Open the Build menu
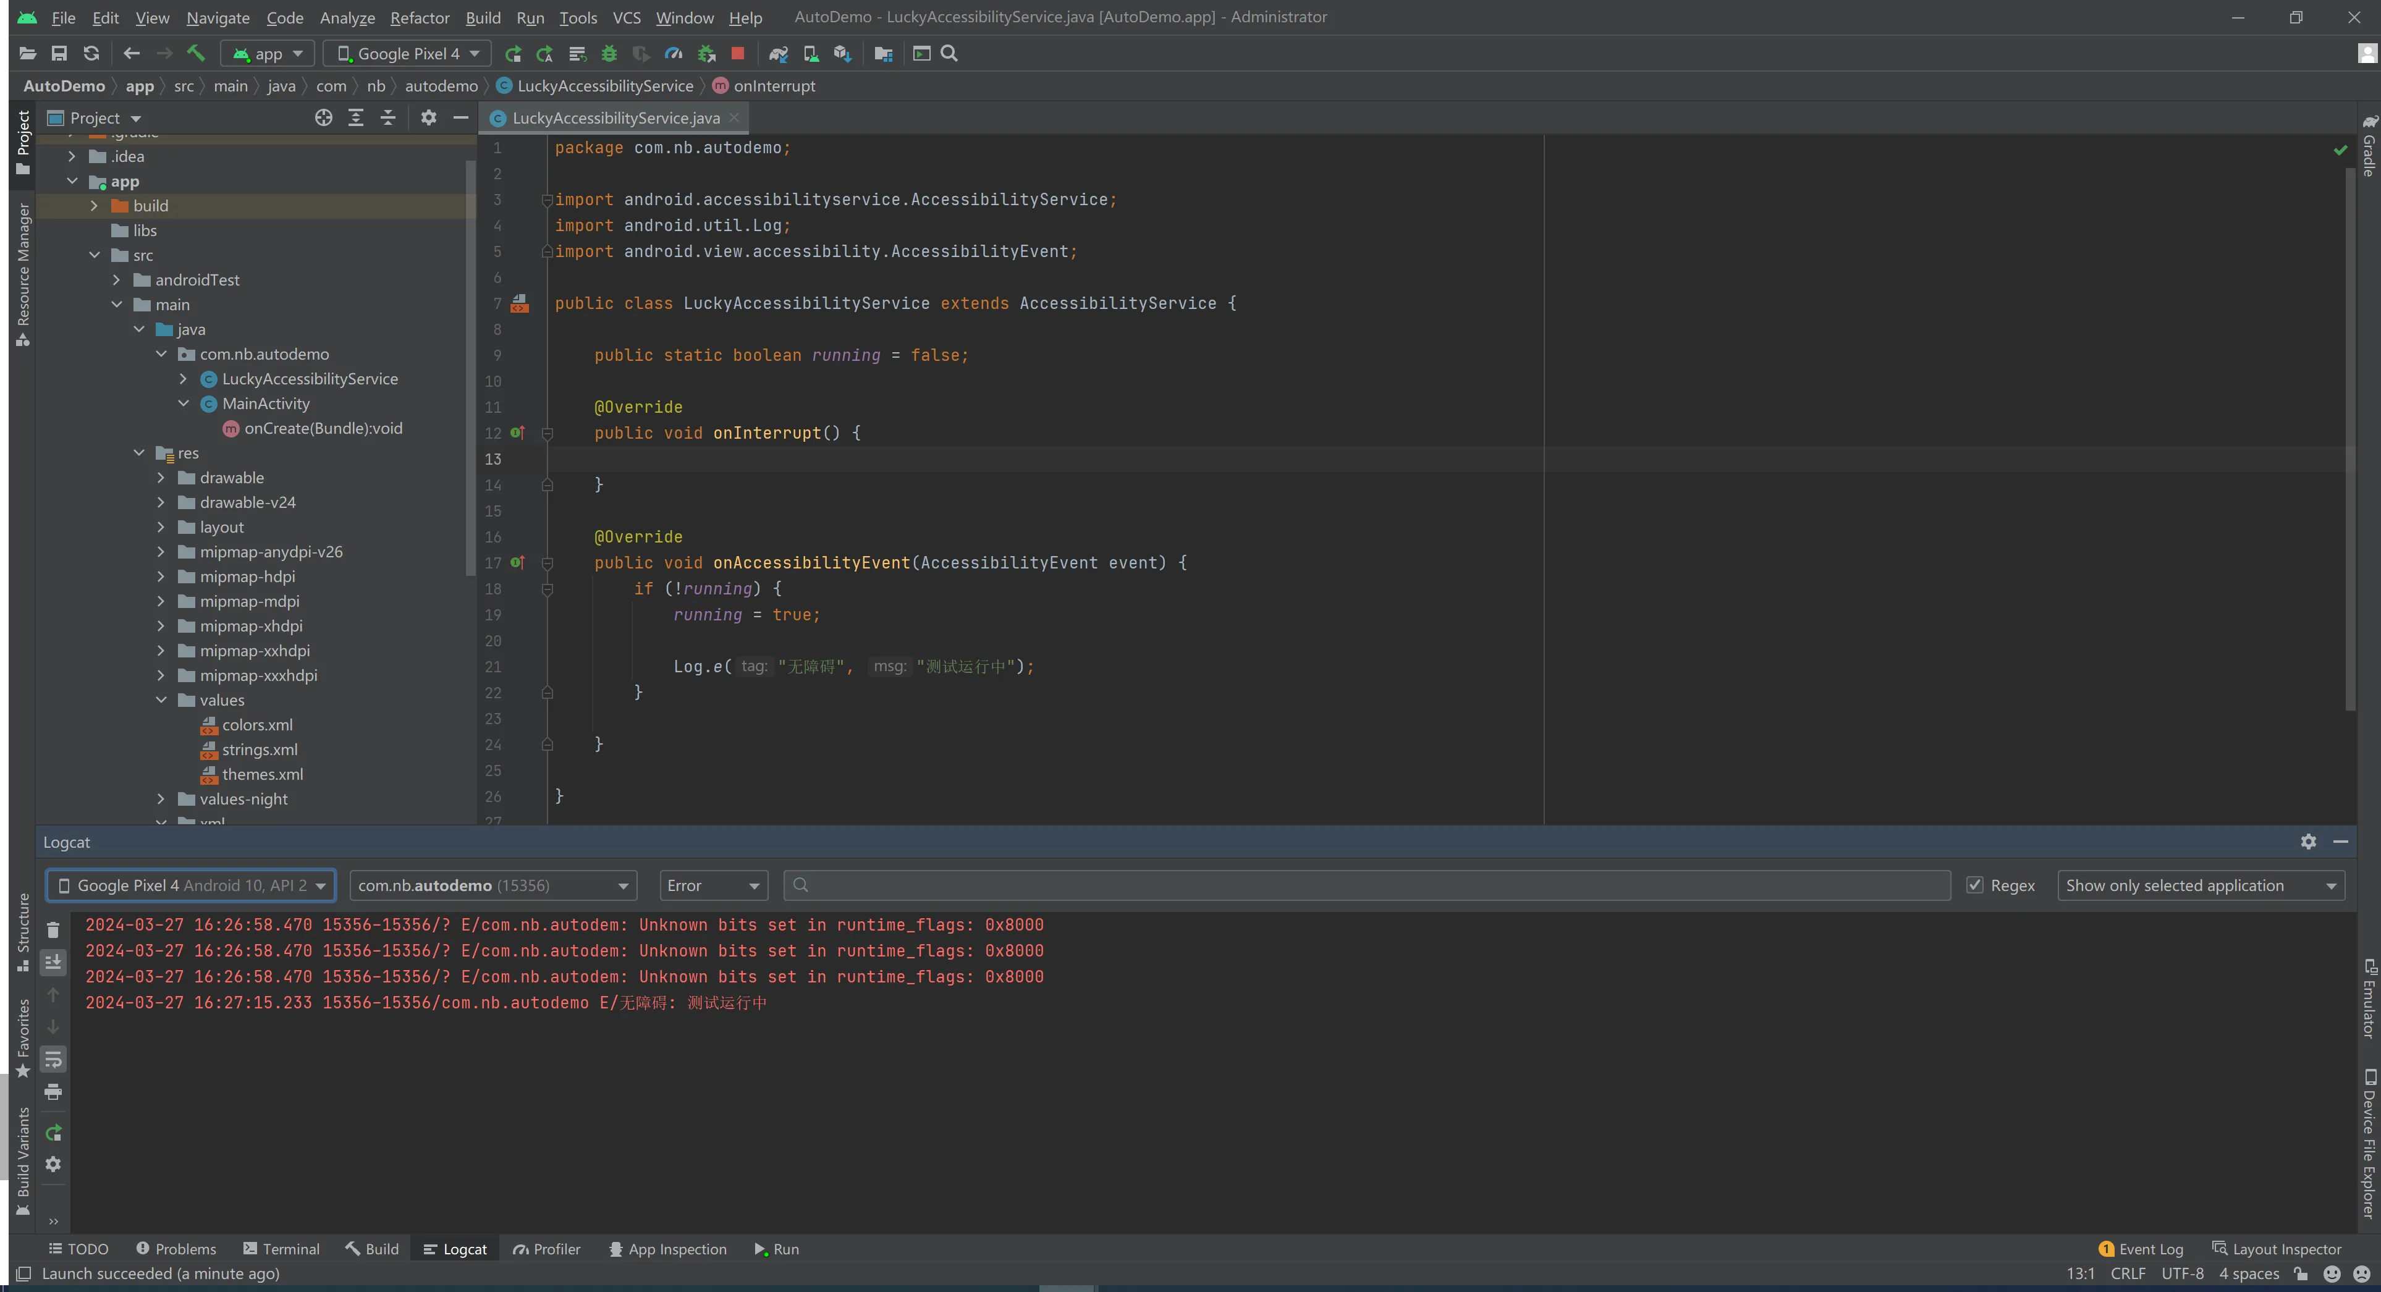This screenshot has height=1292, width=2381. click(483, 17)
